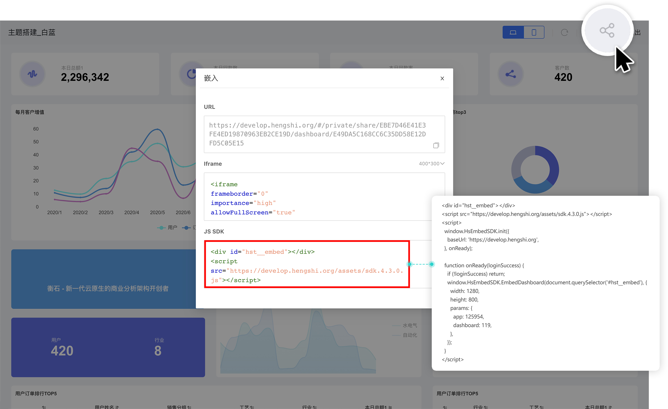Copy the share URL with the copy icon
The image size is (668, 409).
point(436,145)
